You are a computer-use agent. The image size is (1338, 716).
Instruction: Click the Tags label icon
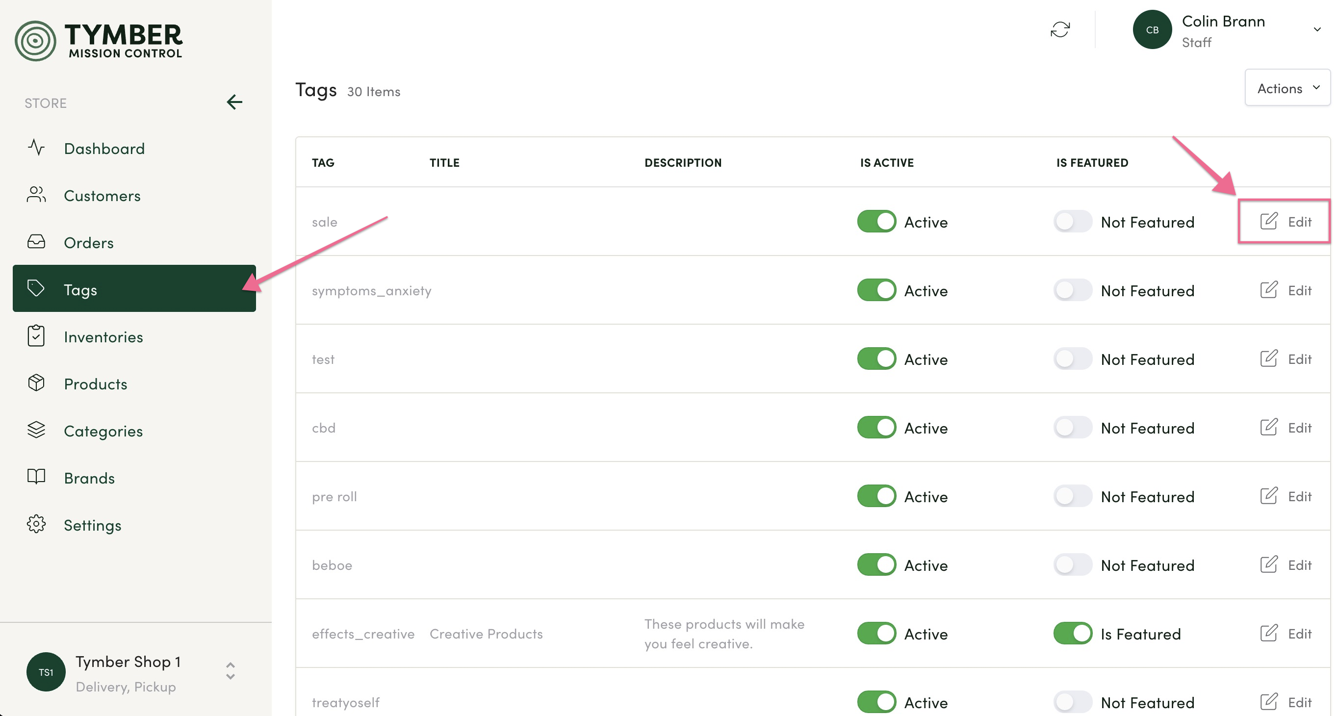(x=36, y=289)
